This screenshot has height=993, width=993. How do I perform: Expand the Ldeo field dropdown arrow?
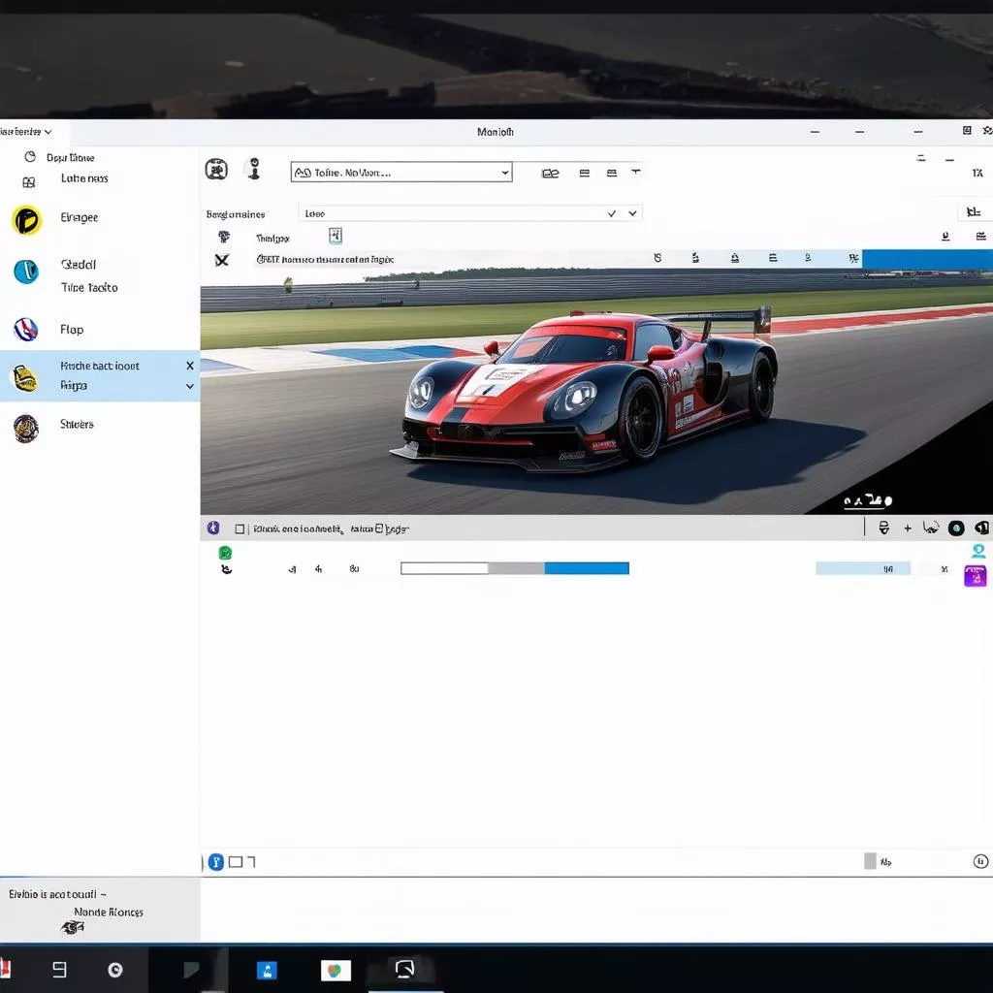click(633, 213)
